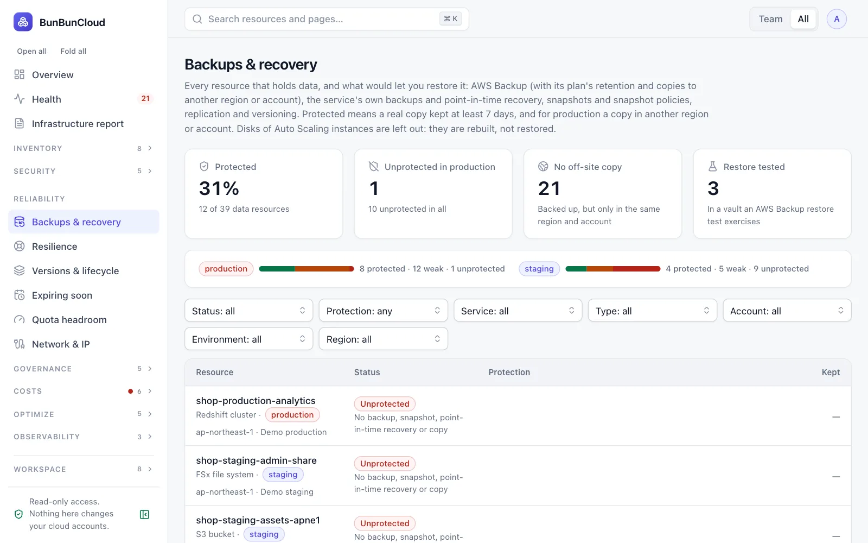This screenshot has width=868, height=543.
Task: Click the No off-site copy card icon
Action: pos(543,167)
